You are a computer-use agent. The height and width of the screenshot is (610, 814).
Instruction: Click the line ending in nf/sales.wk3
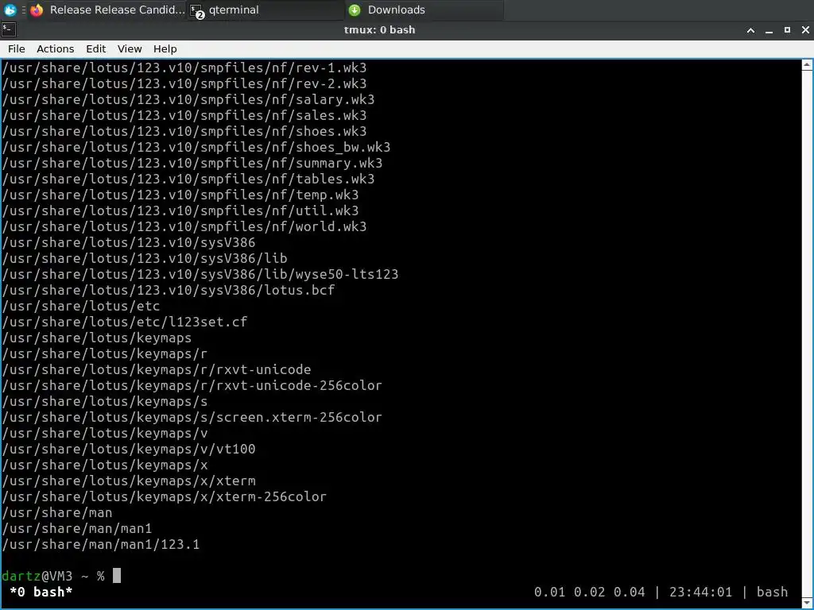pyautogui.click(x=184, y=115)
